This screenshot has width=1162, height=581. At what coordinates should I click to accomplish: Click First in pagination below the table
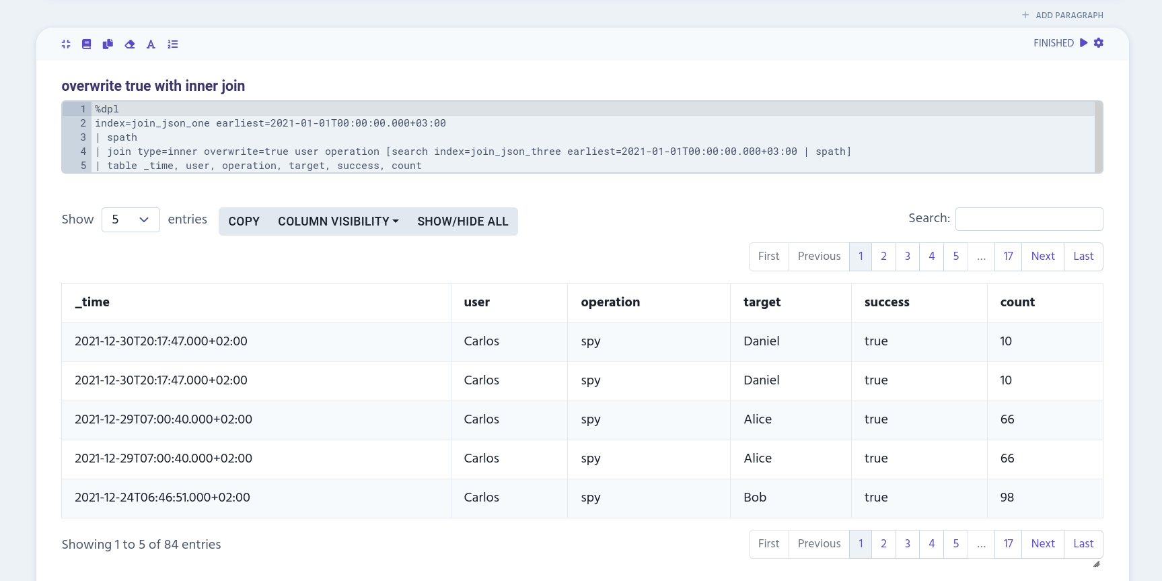[769, 544]
